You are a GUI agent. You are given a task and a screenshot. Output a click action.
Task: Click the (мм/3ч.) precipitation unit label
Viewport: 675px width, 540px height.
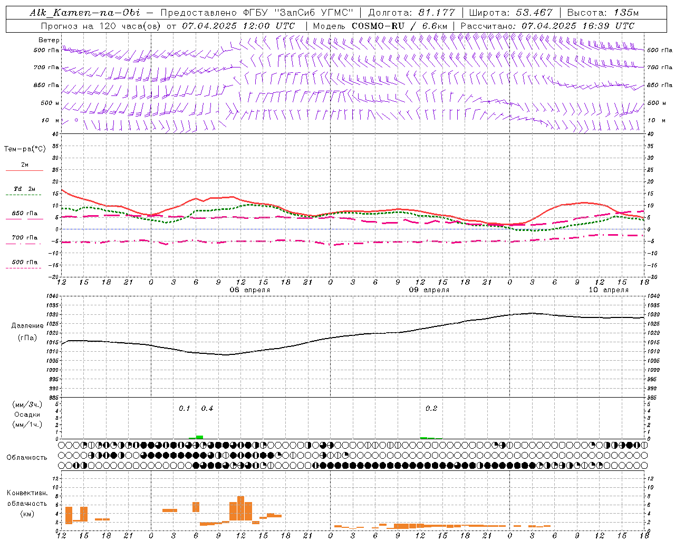[x=27, y=404]
